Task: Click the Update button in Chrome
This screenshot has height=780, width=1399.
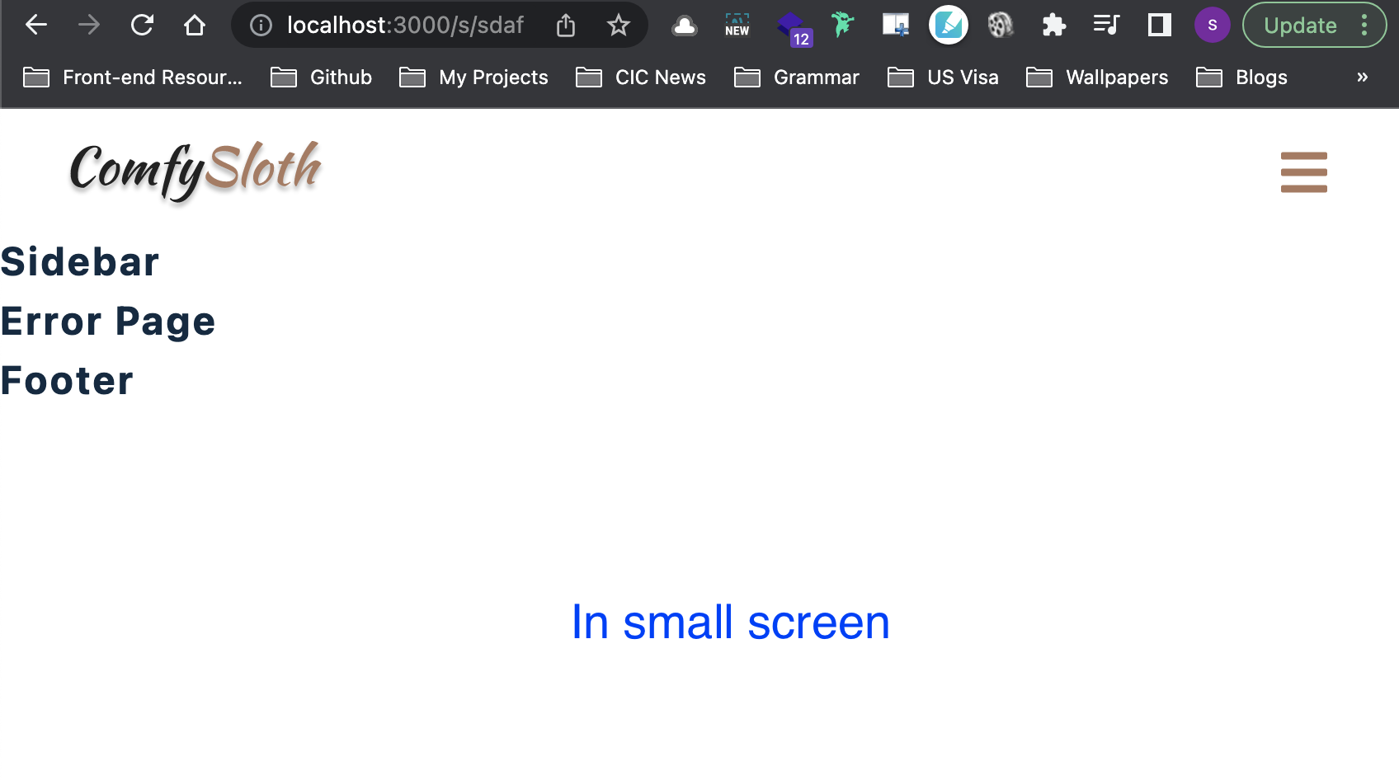Action: tap(1300, 26)
